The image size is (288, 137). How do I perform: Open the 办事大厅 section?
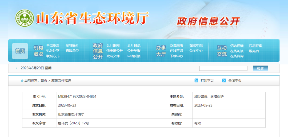pos(161,51)
